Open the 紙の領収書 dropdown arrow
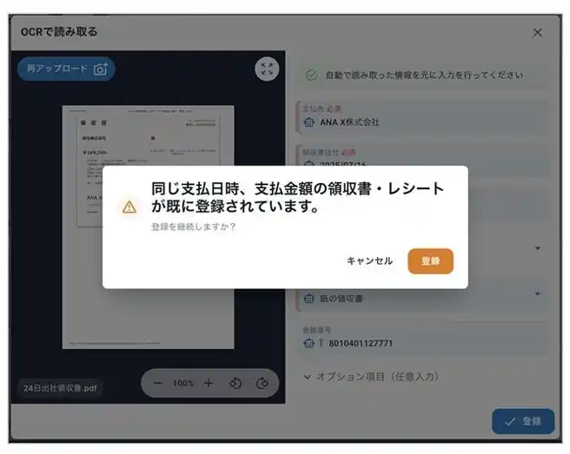 538,293
